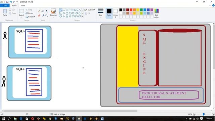Pick the green color swatch
The image size is (215, 121).
click(141, 10)
